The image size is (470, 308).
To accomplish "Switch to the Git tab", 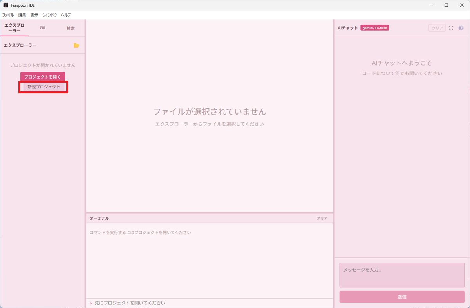I will (43, 28).
